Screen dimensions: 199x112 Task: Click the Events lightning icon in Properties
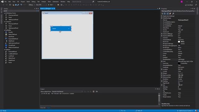click(x=170, y=14)
